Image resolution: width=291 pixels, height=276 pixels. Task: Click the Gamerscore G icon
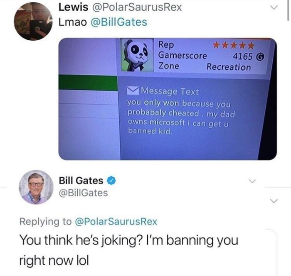pyautogui.click(x=260, y=57)
